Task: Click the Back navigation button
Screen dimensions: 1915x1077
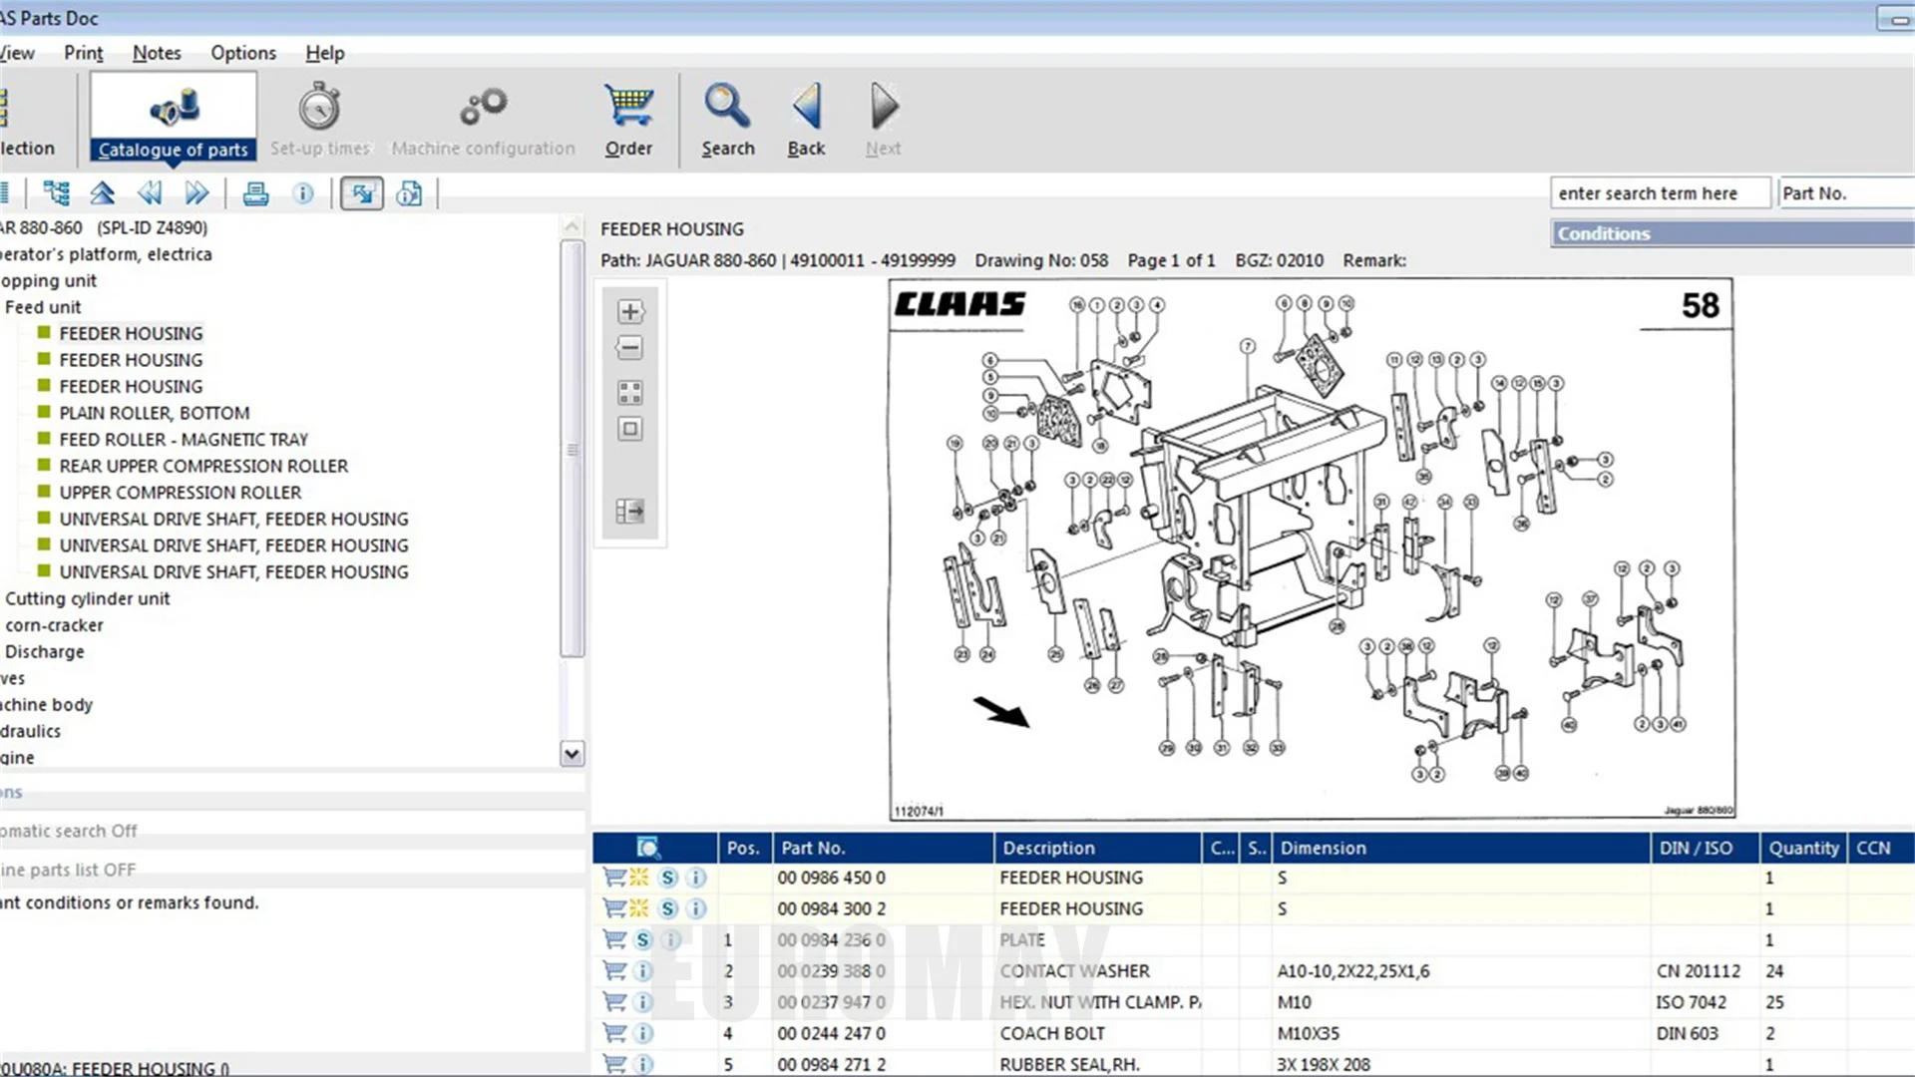Action: [x=806, y=120]
